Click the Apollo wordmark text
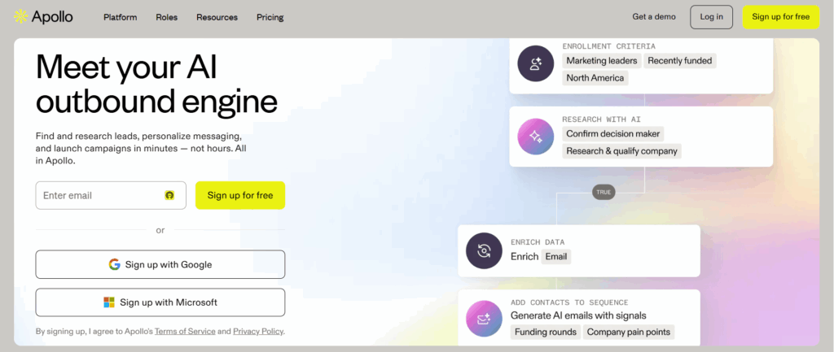 coord(52,17)
